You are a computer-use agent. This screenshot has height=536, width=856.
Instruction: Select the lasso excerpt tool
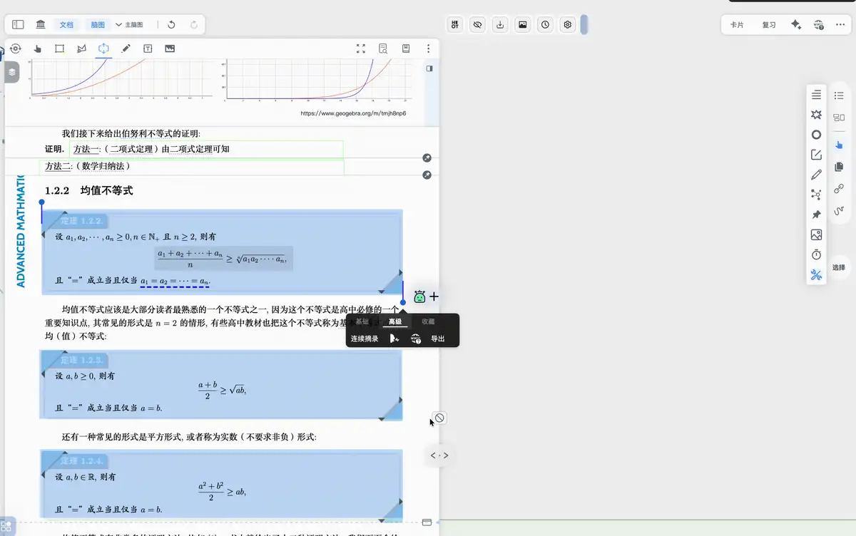click(81, 48)
